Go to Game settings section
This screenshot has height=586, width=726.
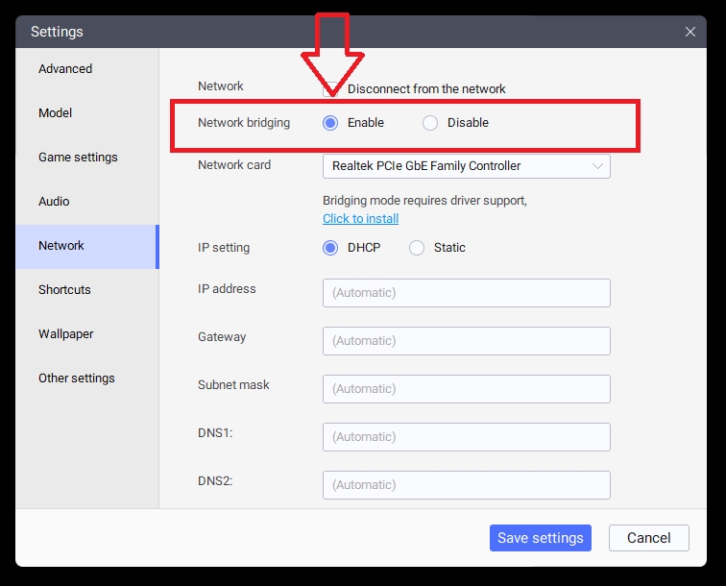(78, 158)
